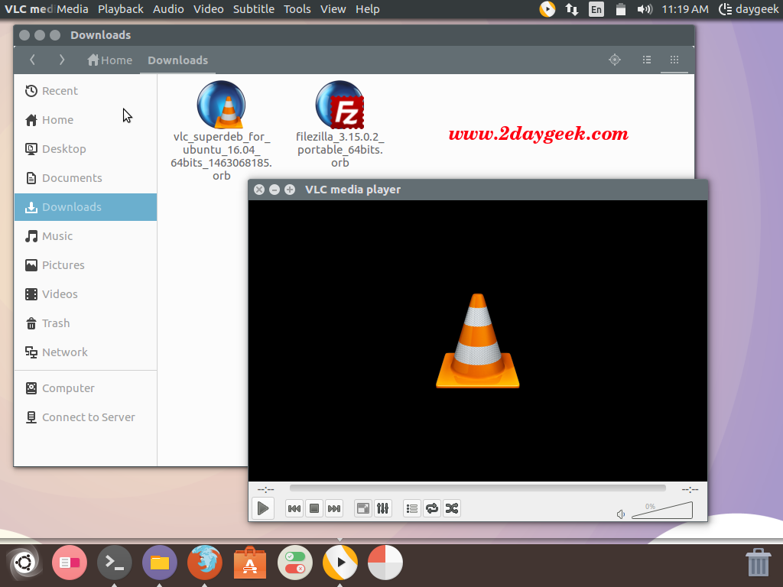The image size is (783, 587).
Task: Open network indicator in top panel
Action: pos(572,9)
